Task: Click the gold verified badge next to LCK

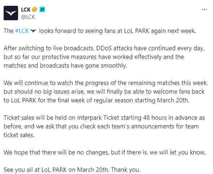Action: click(x=35, y=9)
